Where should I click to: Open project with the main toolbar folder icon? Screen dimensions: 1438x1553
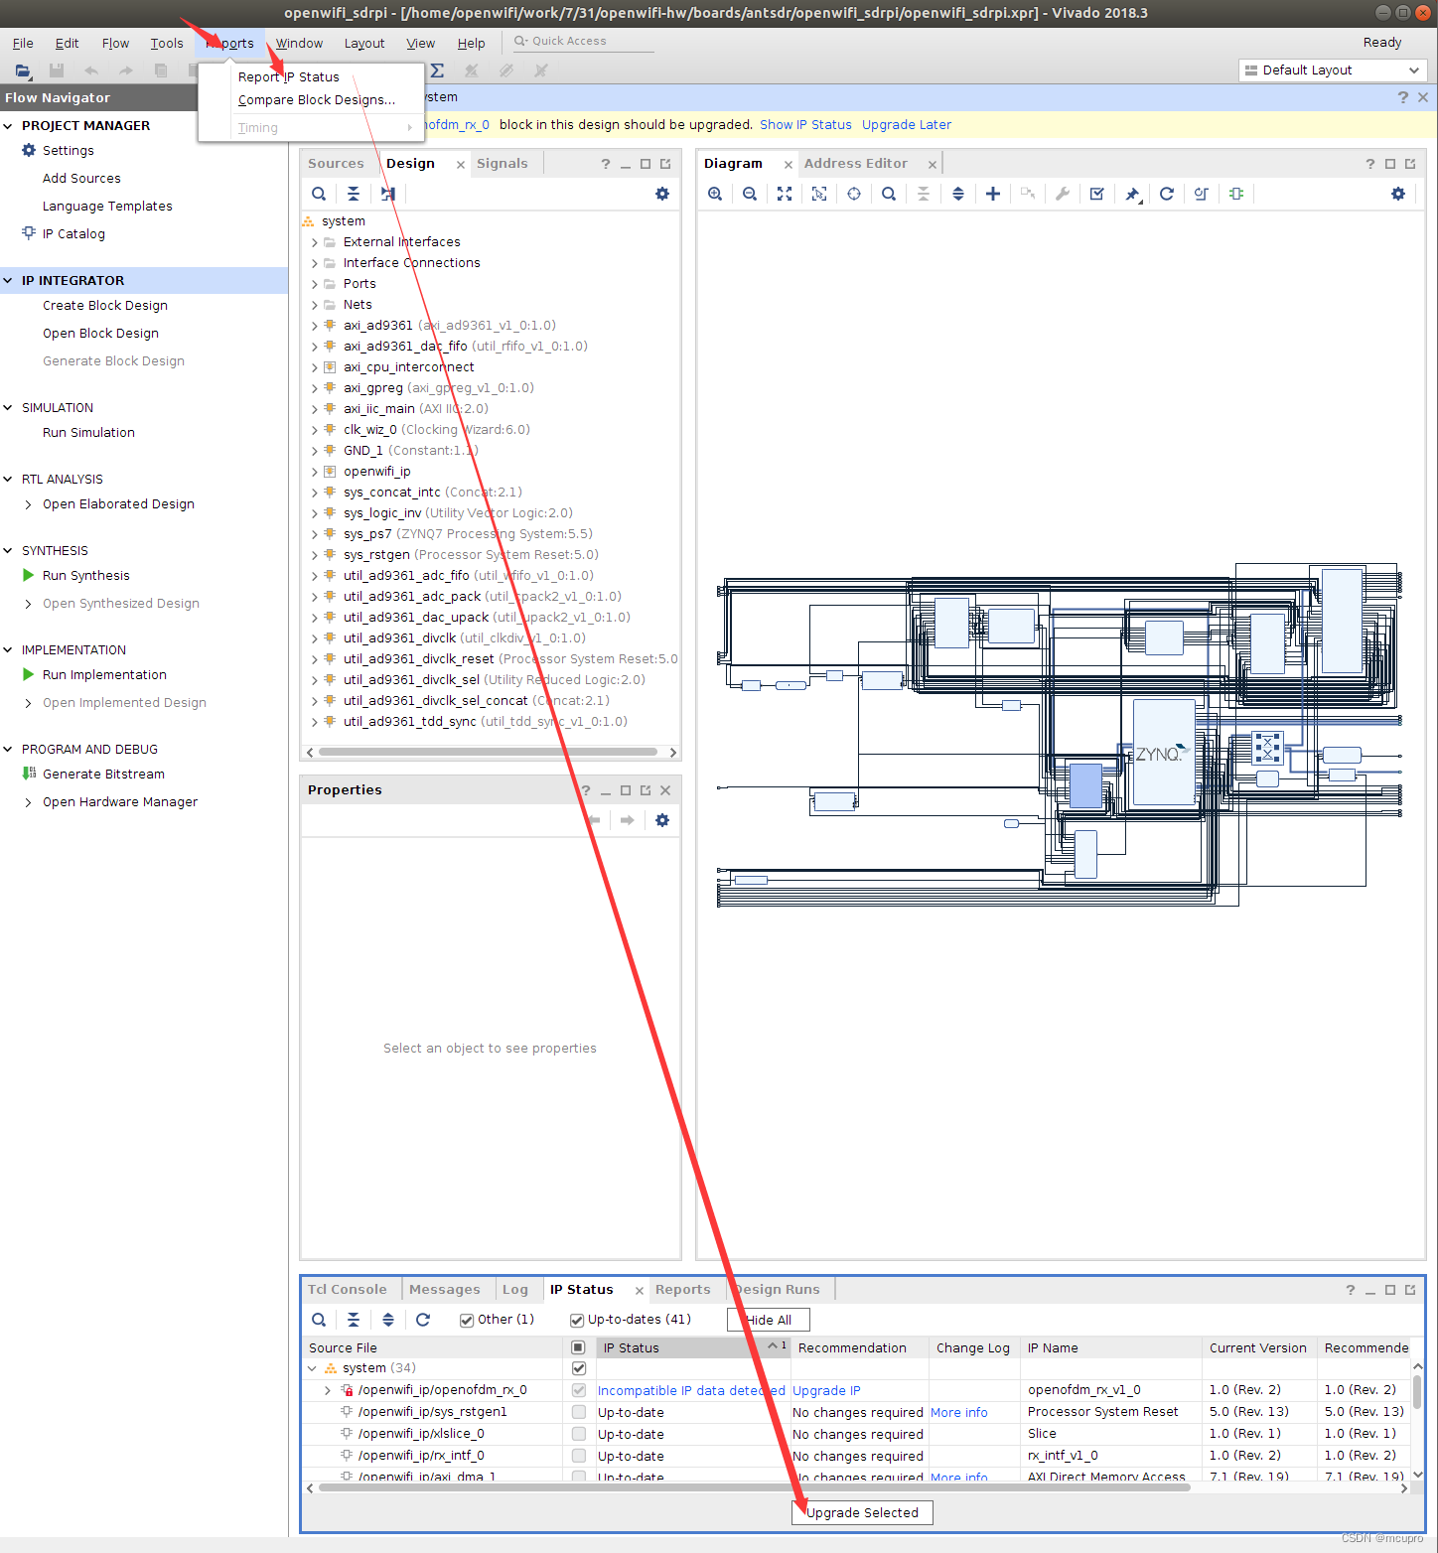coord(23,71)
